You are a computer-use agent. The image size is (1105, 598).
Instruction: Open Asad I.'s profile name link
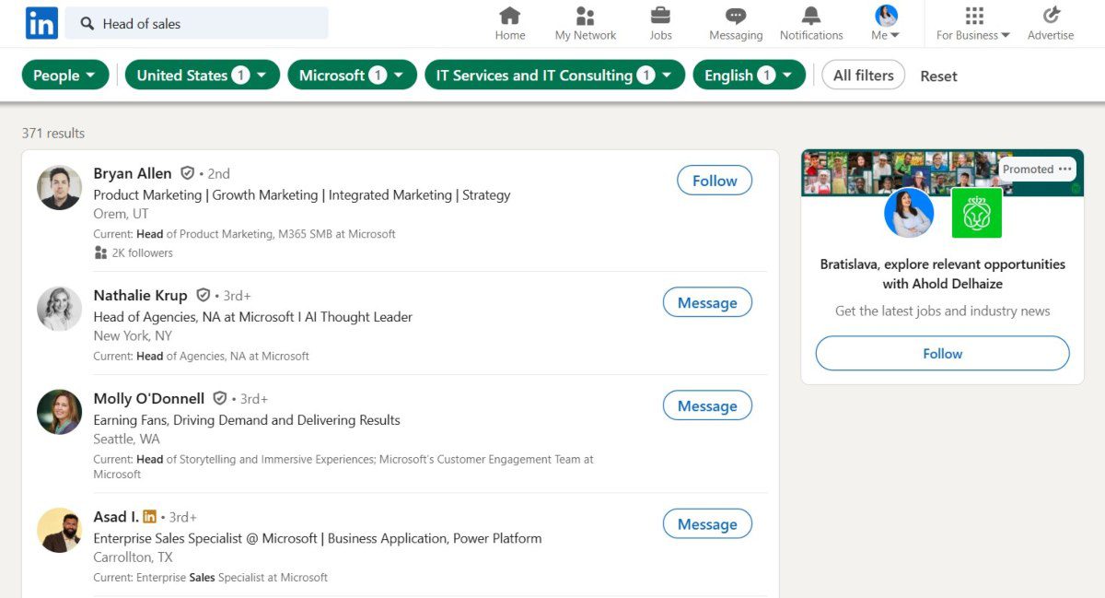click(x=116, y=517)
